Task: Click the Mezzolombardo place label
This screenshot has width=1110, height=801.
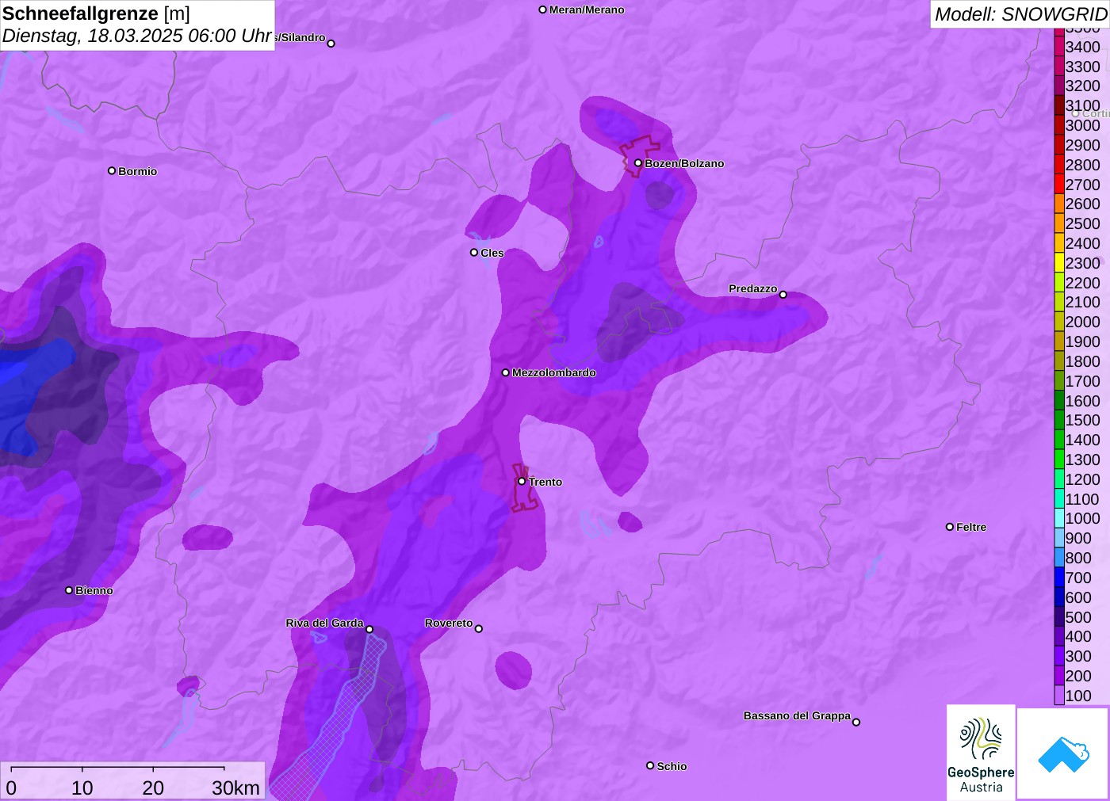Action: (x=553, y=372)
